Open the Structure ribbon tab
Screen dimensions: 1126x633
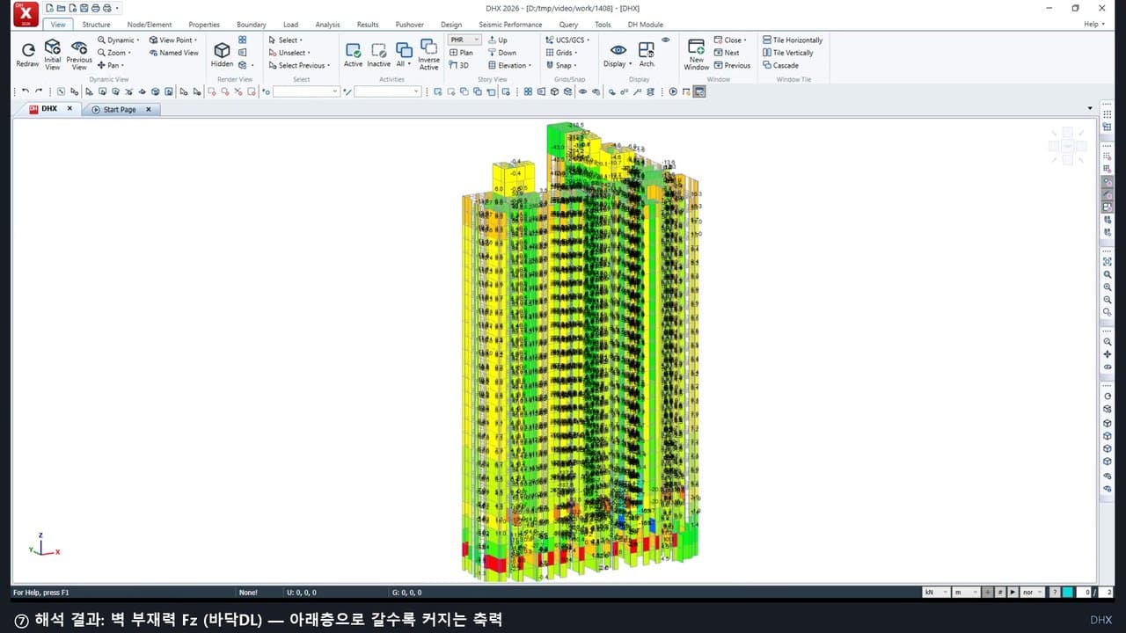pos(97,25)
